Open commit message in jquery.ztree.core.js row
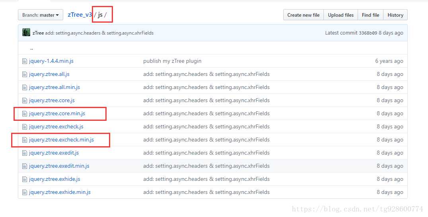The height and width of the screenshot is (217, 428). (x=206, y=100)
